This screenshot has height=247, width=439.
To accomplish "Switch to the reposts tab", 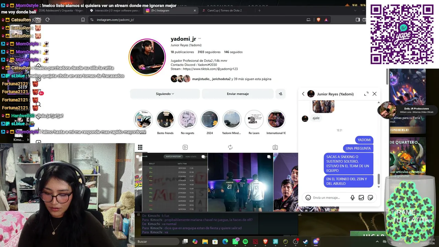I will [x=230, y=147].
